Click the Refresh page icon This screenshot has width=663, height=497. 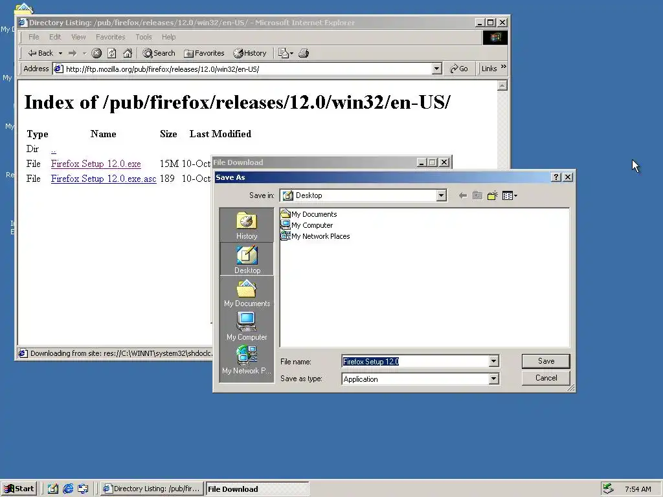111,53
